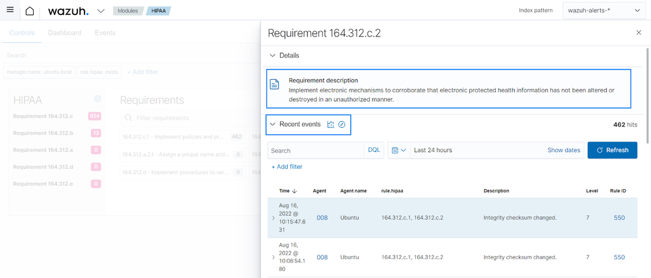This screenshot has height=278, width=651.
Task: Click the Last 24 hours time range
Action: [433, 151]
